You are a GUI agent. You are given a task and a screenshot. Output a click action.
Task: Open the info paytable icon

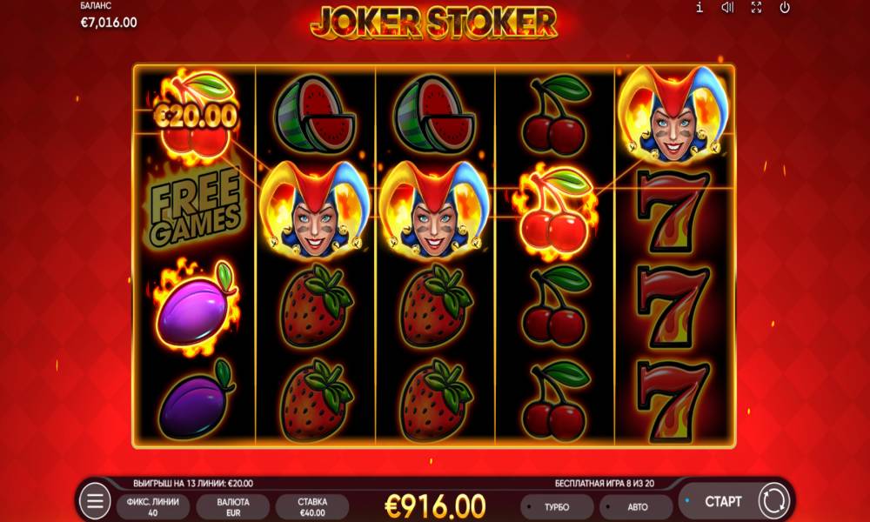click(699, 8)
